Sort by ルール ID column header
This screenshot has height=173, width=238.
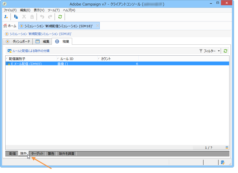tap(77, 59)
